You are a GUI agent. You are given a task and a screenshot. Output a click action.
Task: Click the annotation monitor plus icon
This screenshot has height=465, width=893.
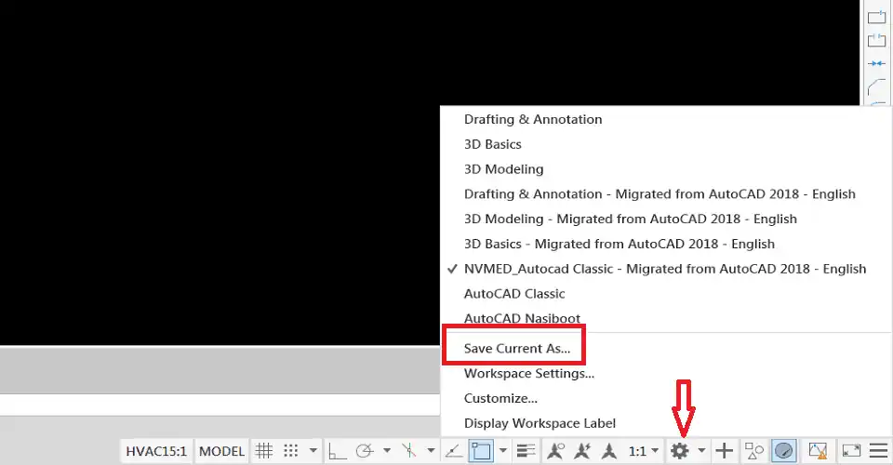(x=725, y=451)
